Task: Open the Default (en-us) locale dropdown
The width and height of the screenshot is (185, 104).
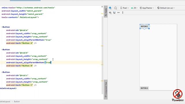Action: pos(166,8)
